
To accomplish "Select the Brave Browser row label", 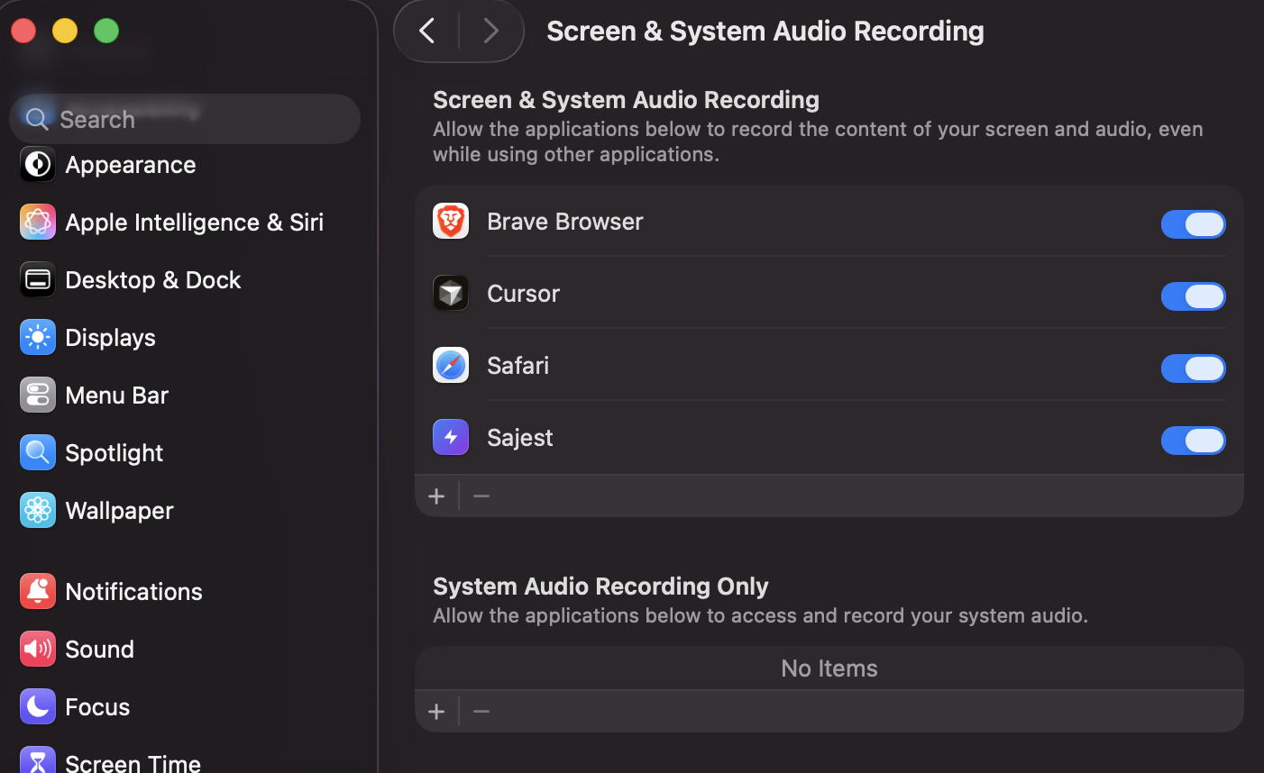I will [x=565, y=222].
